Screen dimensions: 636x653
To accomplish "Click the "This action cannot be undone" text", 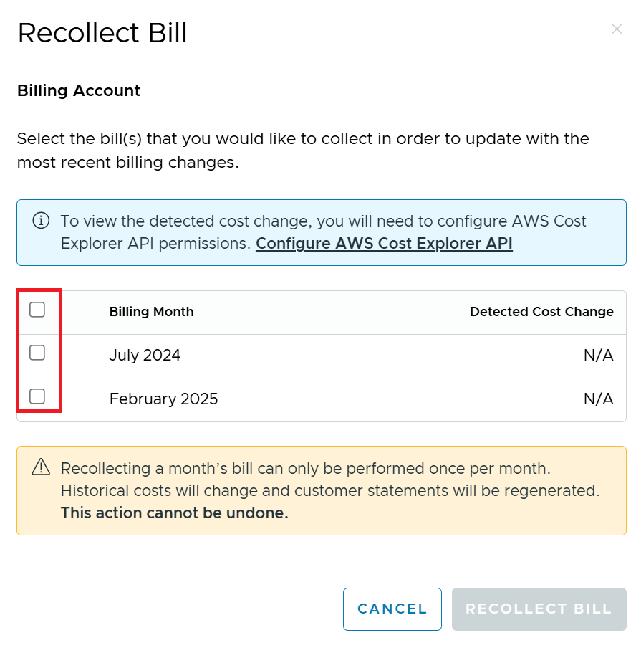I will click(x=174, y=513).
